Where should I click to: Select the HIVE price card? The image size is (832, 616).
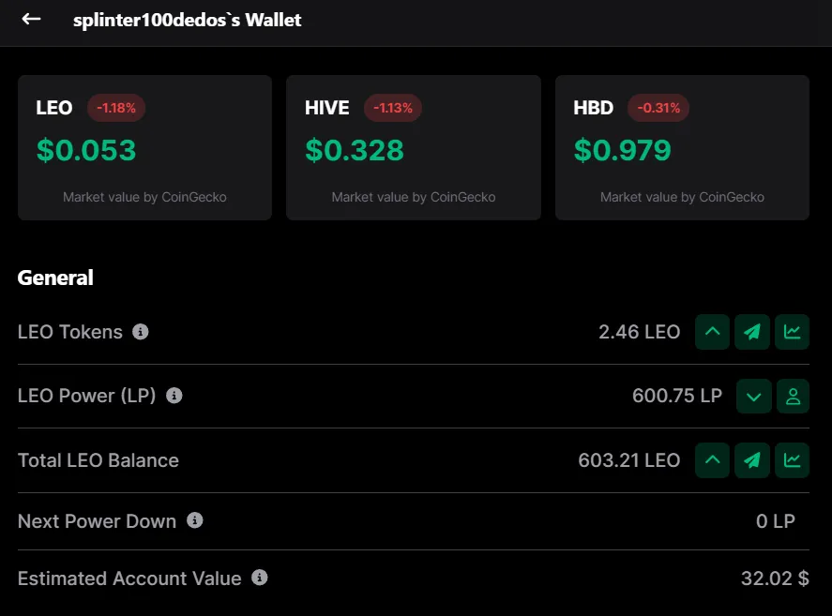pyautogui.click(x=414, y=147)
